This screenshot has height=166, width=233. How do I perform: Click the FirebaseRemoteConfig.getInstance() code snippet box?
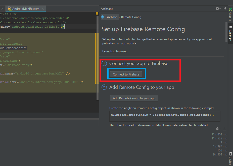click(165, 116)
